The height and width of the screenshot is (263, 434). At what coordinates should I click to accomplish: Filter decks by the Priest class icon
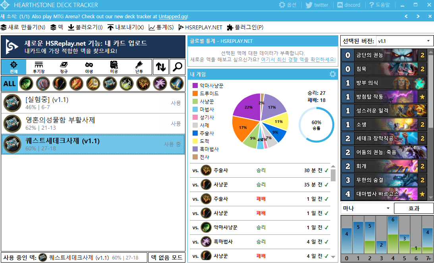(110, 84)
